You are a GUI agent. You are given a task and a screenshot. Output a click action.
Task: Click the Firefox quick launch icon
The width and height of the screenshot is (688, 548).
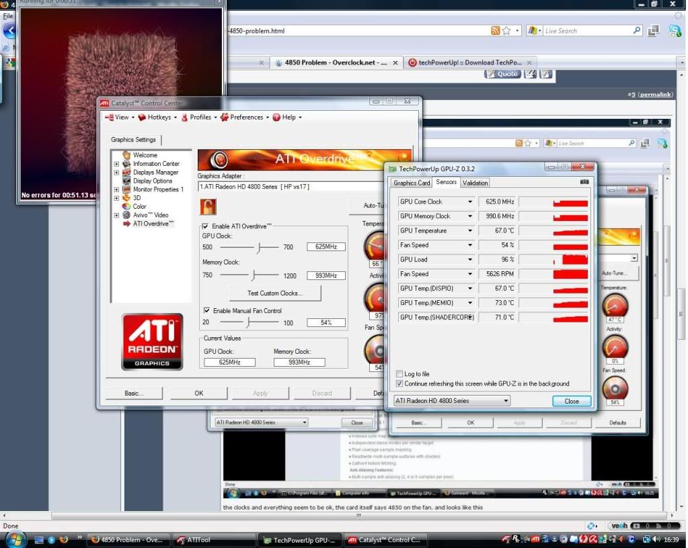tap(64, 540)
